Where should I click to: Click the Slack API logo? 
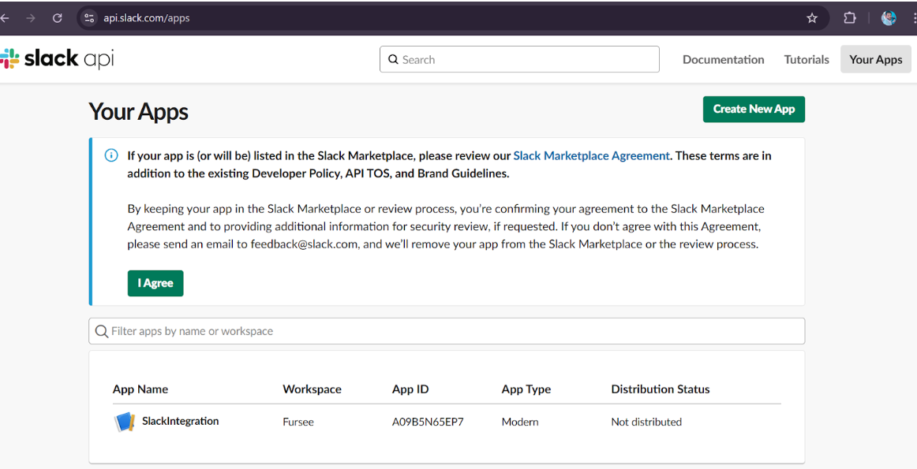pos(58,58)
